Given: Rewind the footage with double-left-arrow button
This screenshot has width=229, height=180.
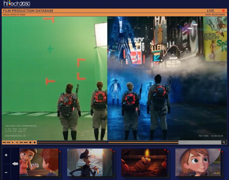Looking at the screenshot, I should tap(8, 142).
